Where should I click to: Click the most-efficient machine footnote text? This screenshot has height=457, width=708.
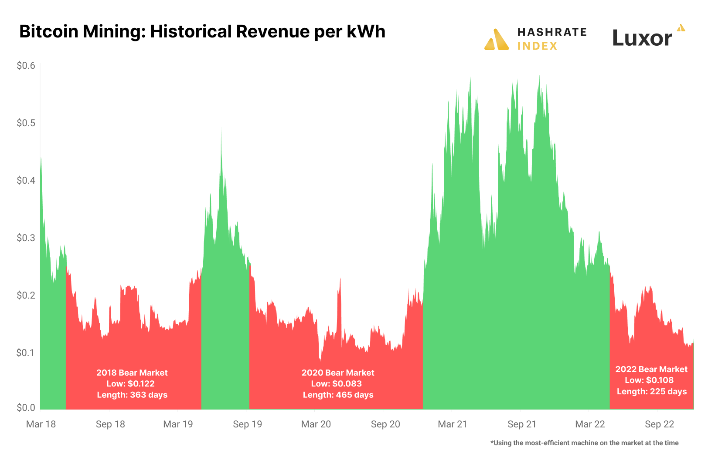pyautogui.click(x=585, y=443)
